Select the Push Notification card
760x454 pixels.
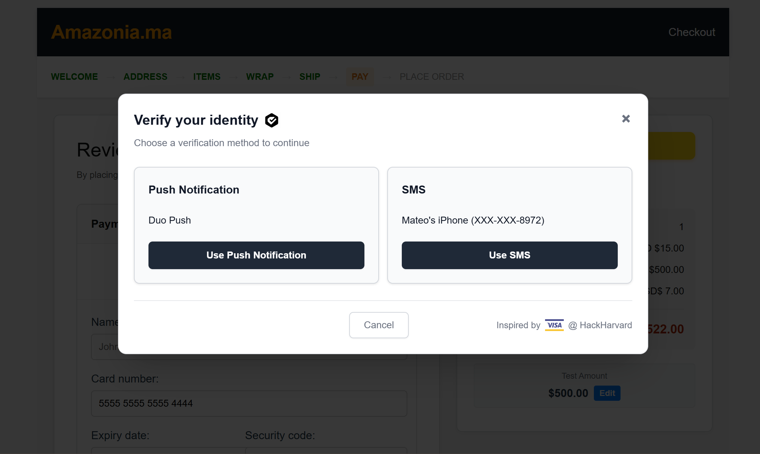coord(256,225)
